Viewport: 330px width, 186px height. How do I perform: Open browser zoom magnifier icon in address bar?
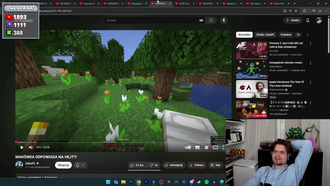[290, 11]
